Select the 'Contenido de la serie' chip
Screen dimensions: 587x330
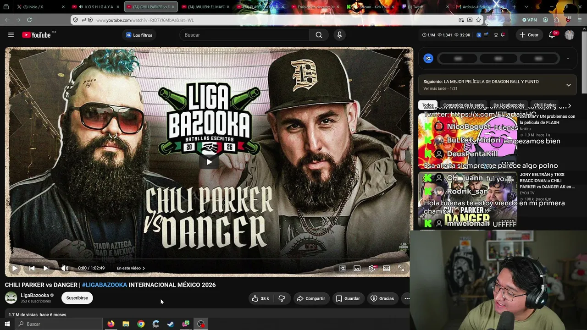pos(464,105)
